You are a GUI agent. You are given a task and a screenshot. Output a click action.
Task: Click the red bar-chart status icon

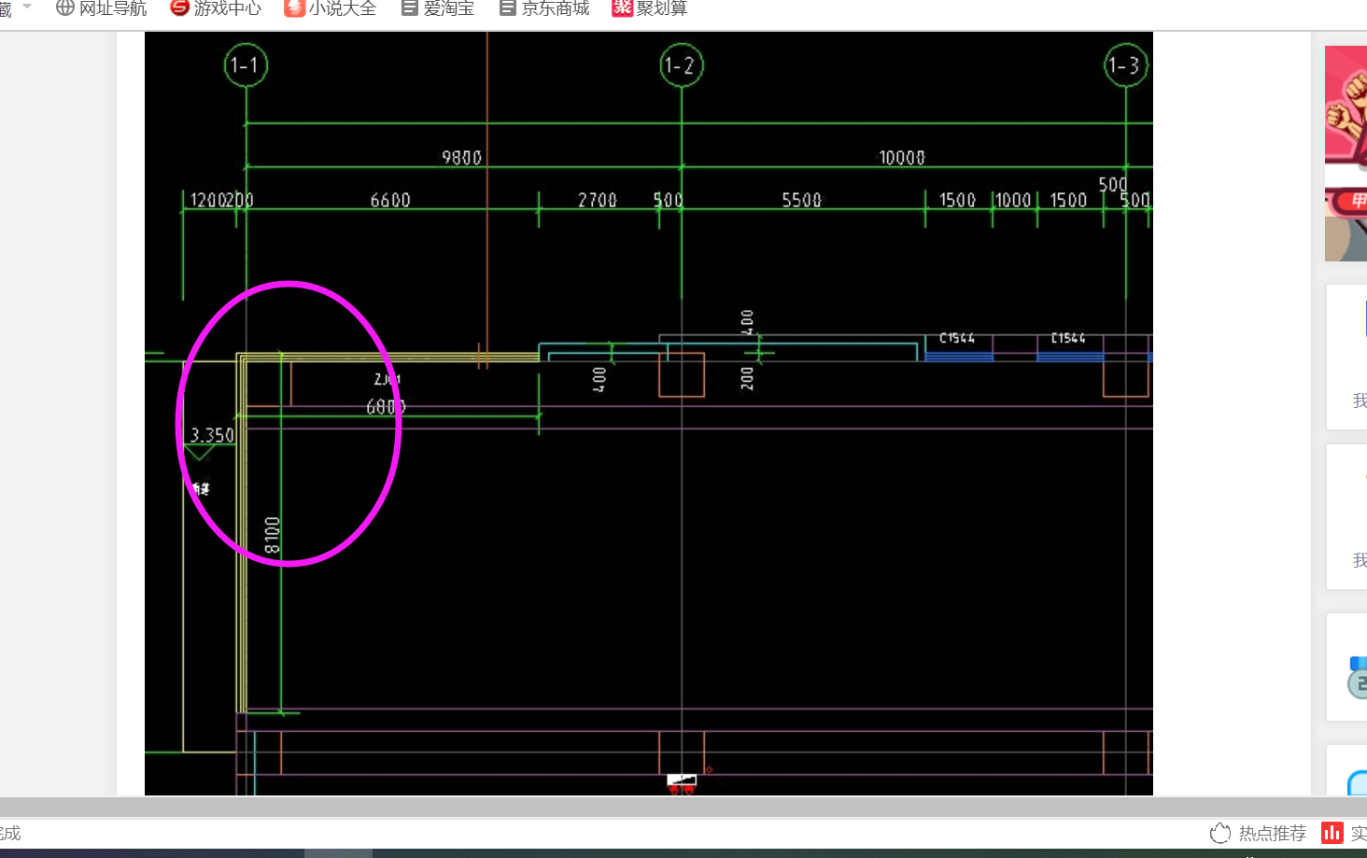tap(1332, 832)
